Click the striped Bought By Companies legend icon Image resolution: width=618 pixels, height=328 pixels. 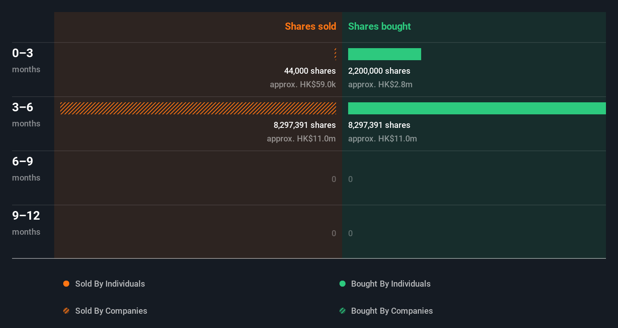point(342,311)
